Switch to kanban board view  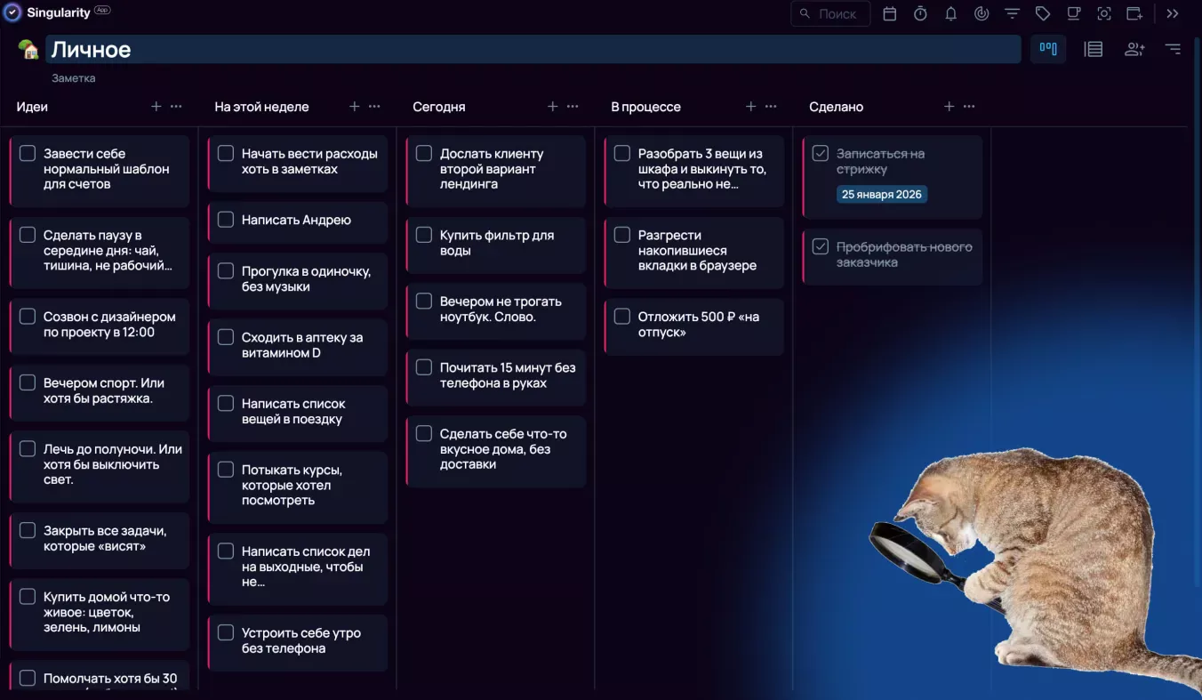1048,49
